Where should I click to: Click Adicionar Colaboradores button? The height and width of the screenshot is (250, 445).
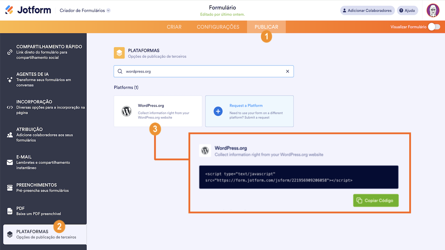367,10
